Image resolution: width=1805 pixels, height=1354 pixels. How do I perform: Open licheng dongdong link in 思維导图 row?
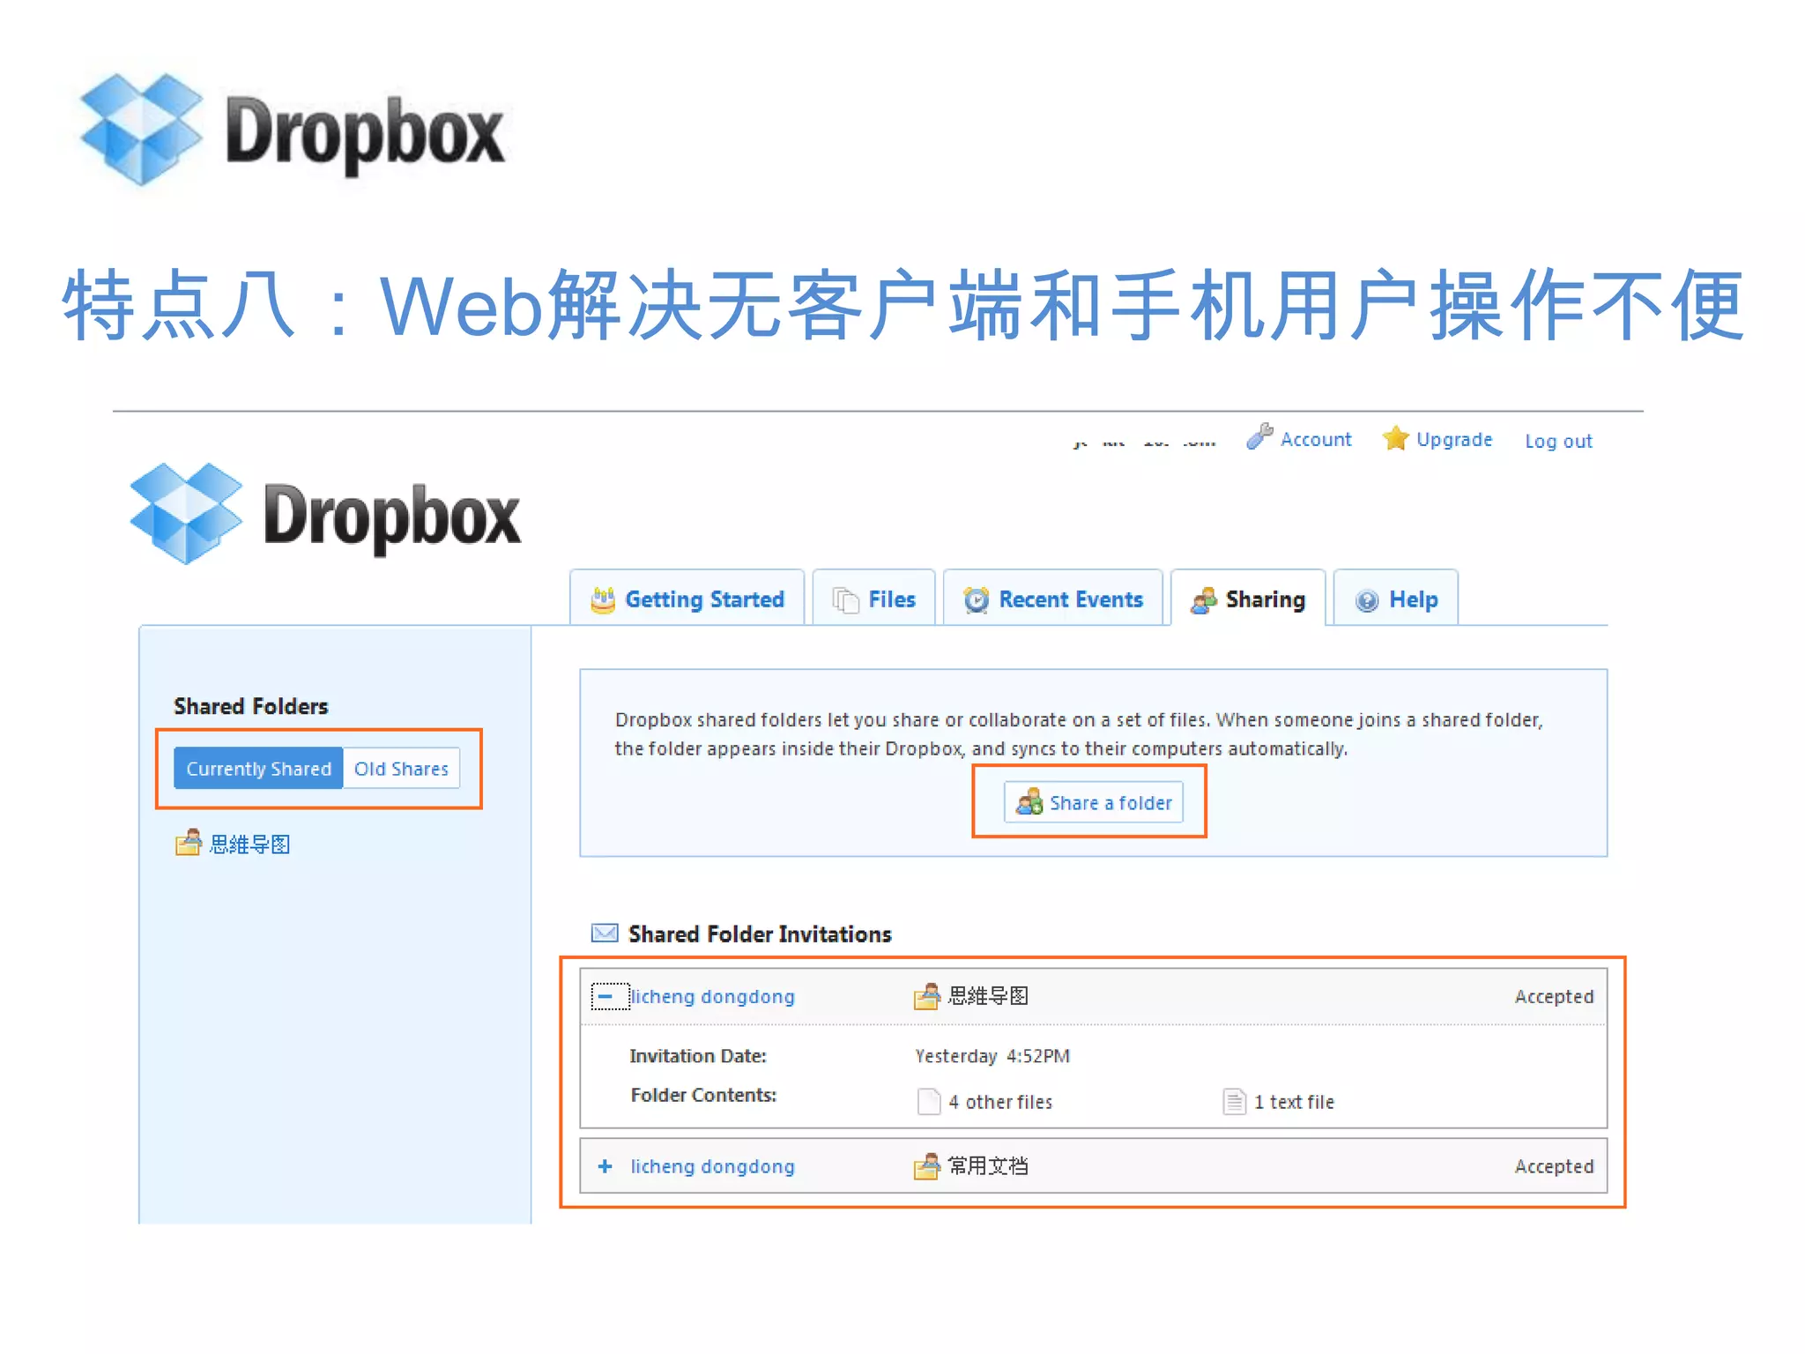[x=713, y=997]
